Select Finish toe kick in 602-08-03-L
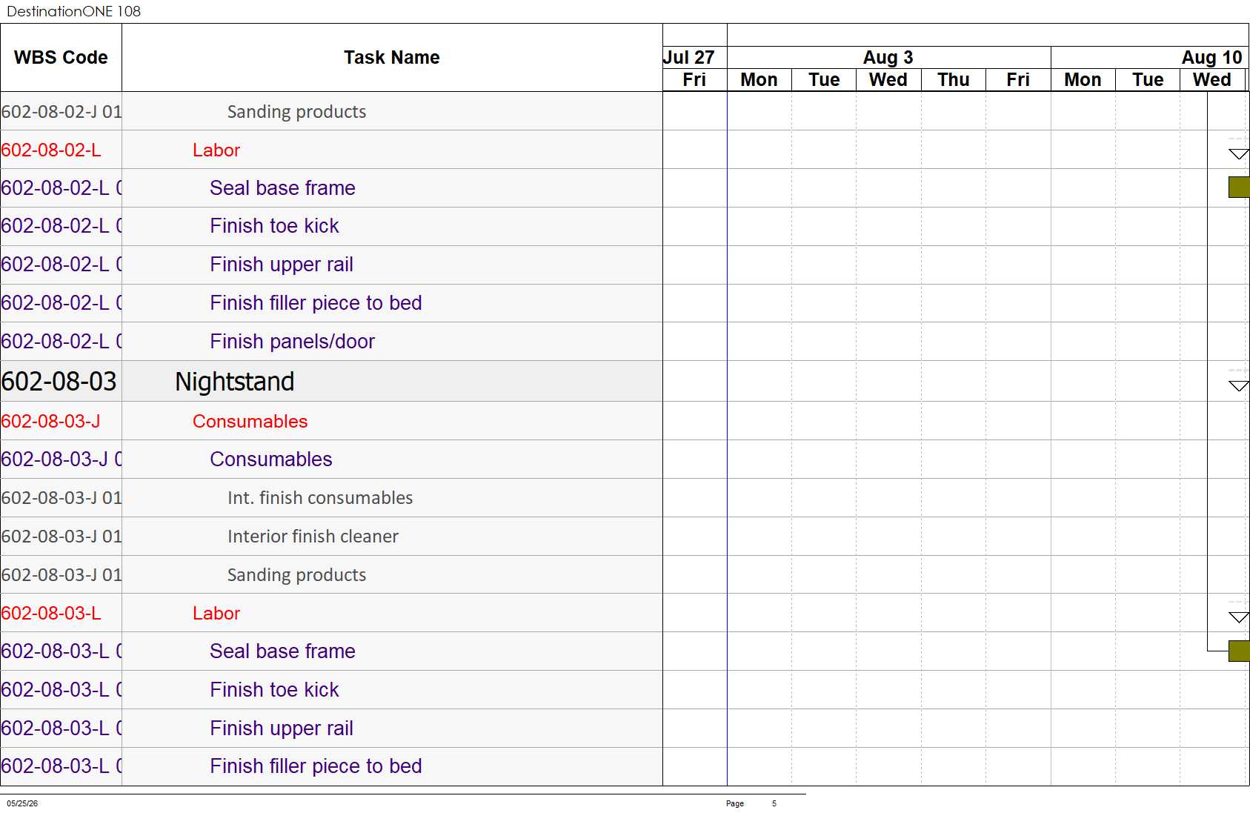The height and width of the screenshot is (813, 1250). pos(331,690)
